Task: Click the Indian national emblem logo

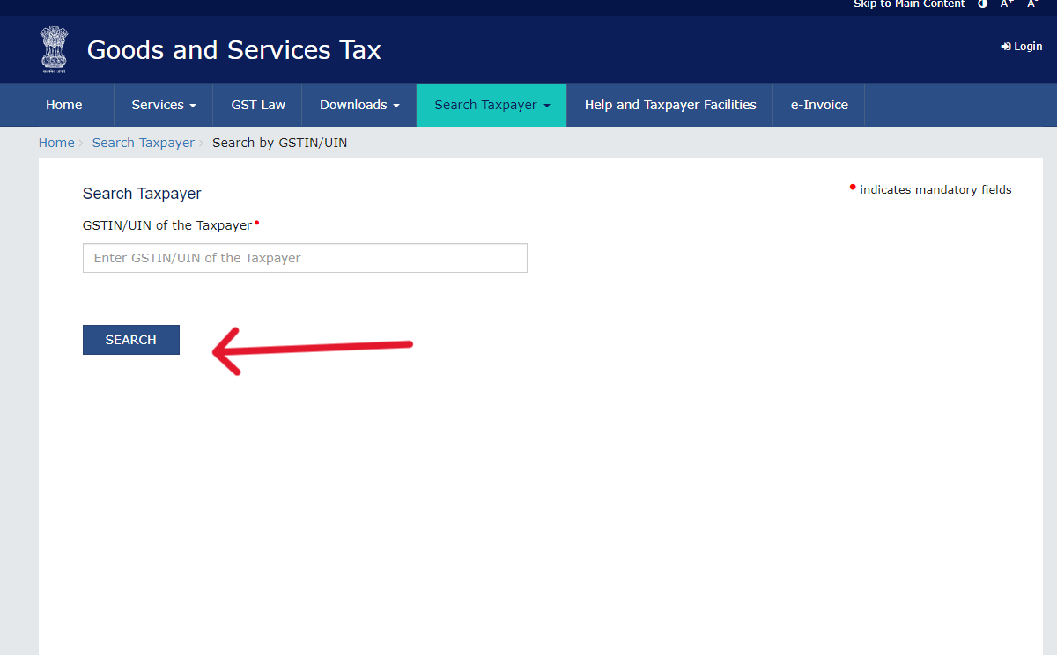Action: 54,49
